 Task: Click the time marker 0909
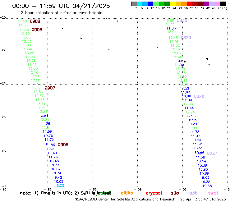(x=35, y=21)
